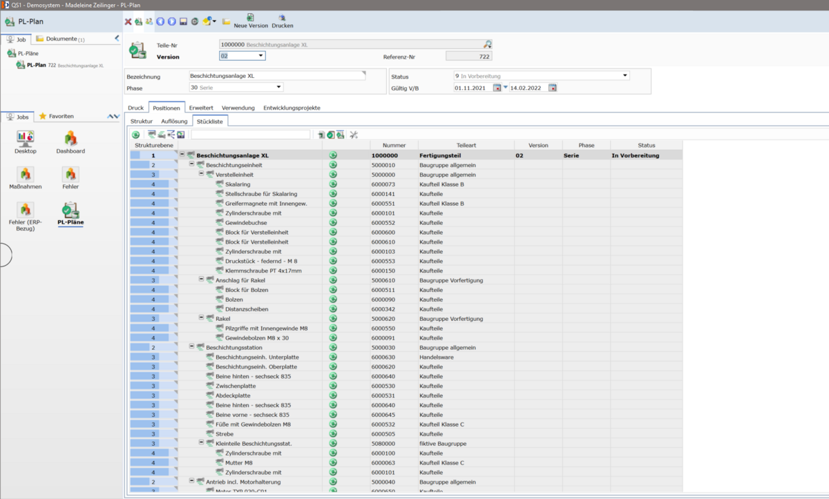
Task: Collapse the Kleinteile Beschichtungsstat. node
Action: [x=201, y=443]
